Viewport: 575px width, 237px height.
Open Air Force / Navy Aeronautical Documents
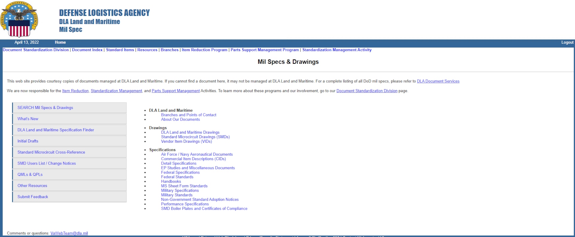pos(197,154)
